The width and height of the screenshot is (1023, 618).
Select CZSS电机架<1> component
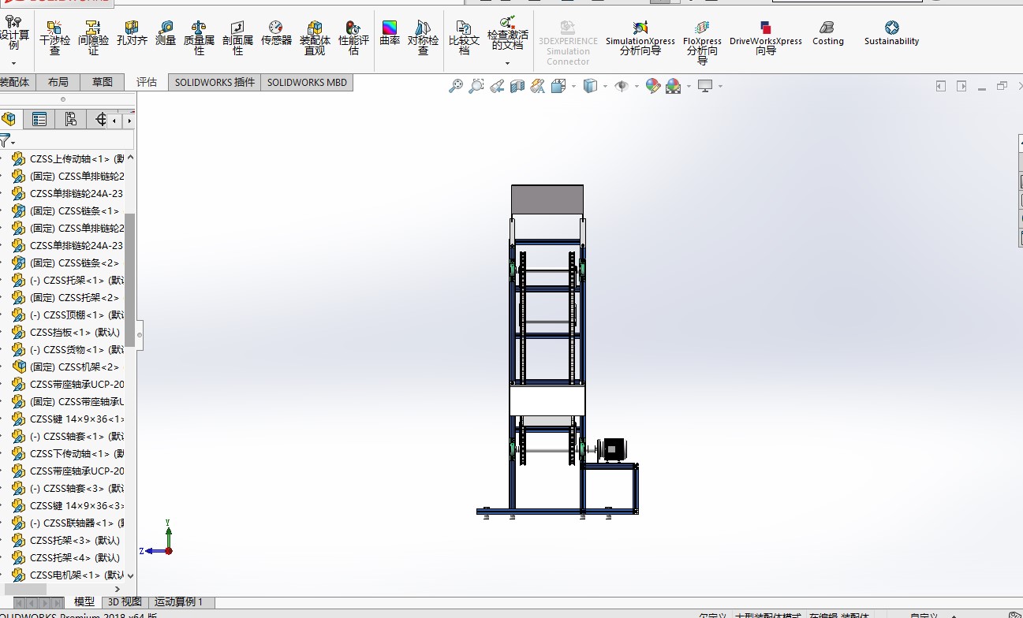(x=68, y=575)
